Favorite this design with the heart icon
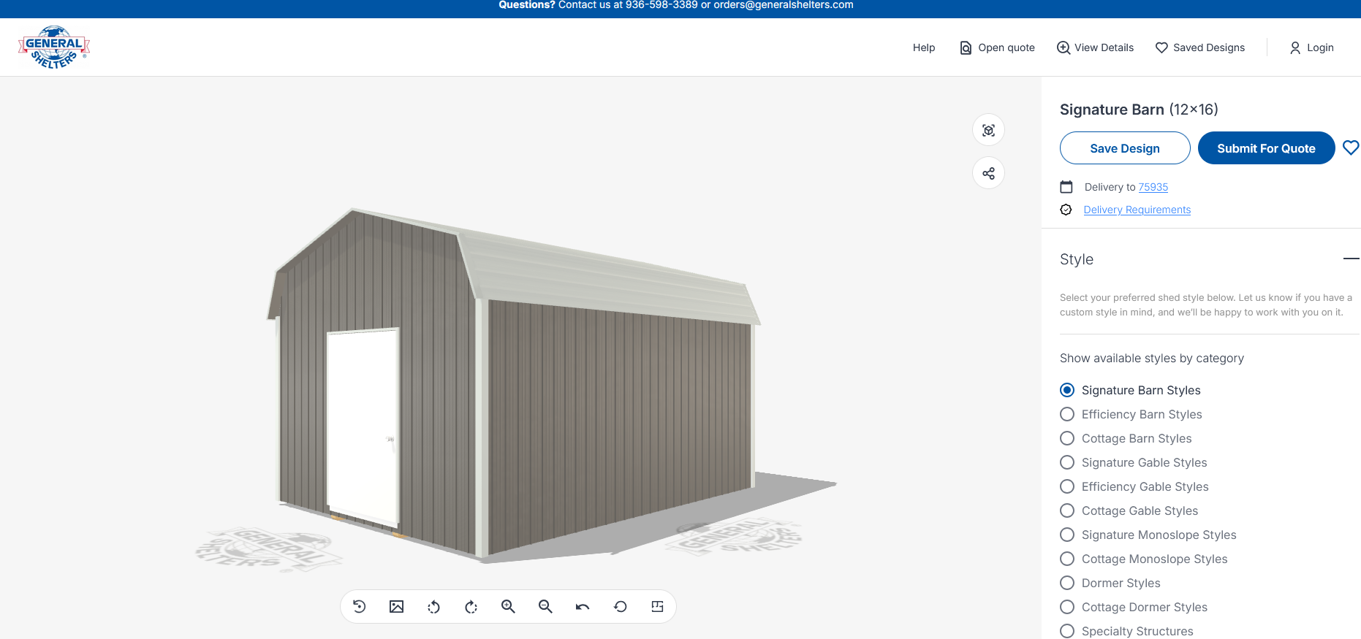 (1350, 148)
